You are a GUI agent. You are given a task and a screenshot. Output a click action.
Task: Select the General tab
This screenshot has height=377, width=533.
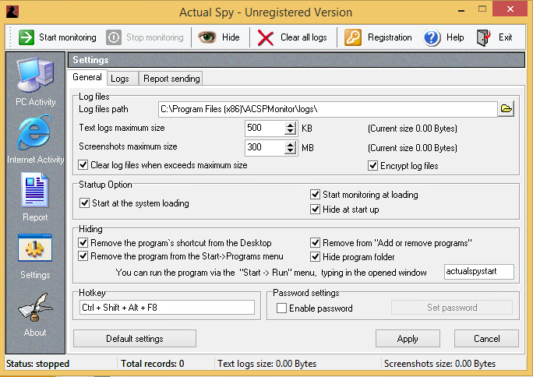click(87, 77)
